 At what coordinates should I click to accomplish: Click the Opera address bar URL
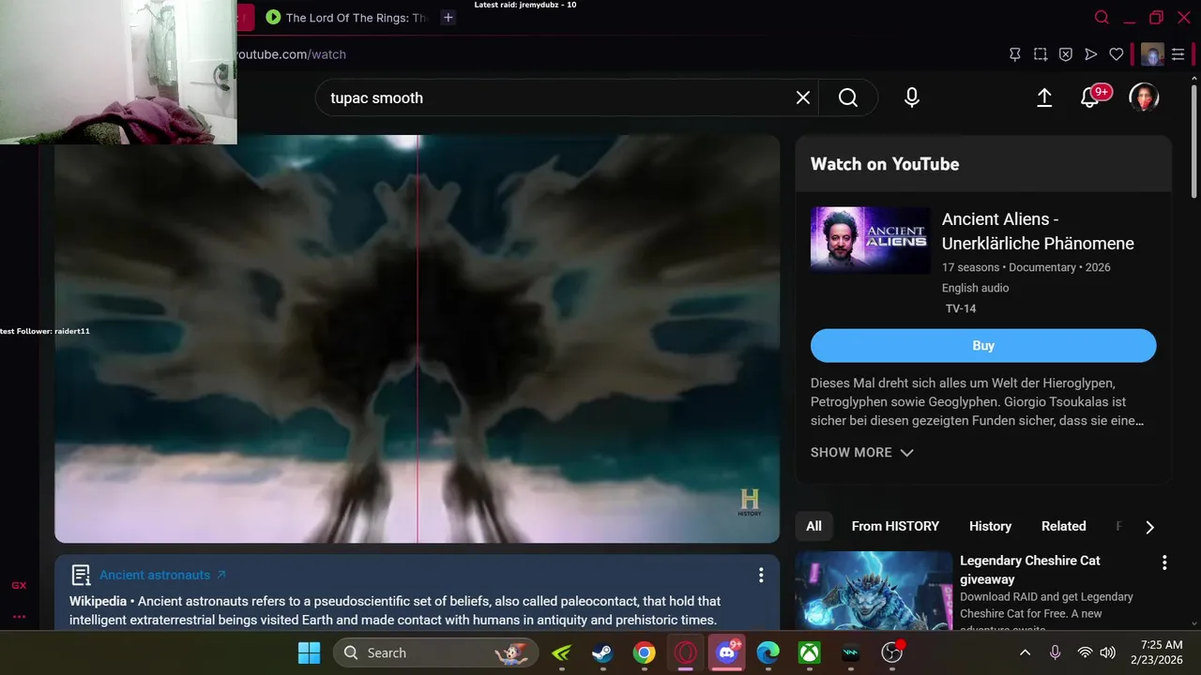(291, 54)
